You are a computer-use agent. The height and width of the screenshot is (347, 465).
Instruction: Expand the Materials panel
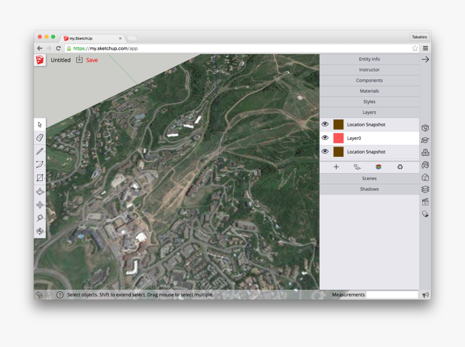coord(369,91)
